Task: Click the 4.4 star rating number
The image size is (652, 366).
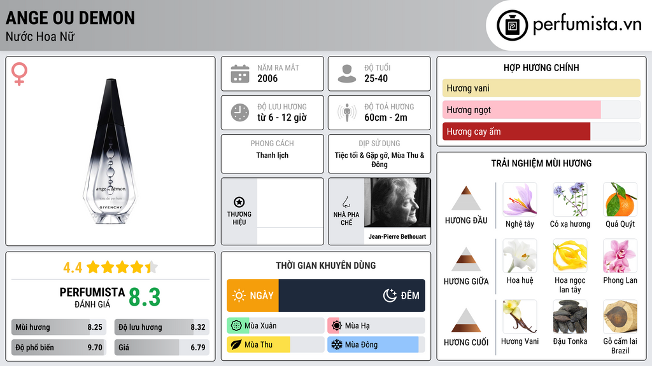Action: [x=73, y=268]
